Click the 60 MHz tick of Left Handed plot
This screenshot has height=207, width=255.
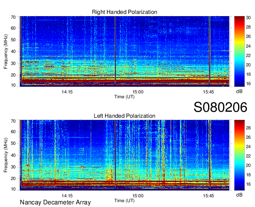click(x=13, y=132)
